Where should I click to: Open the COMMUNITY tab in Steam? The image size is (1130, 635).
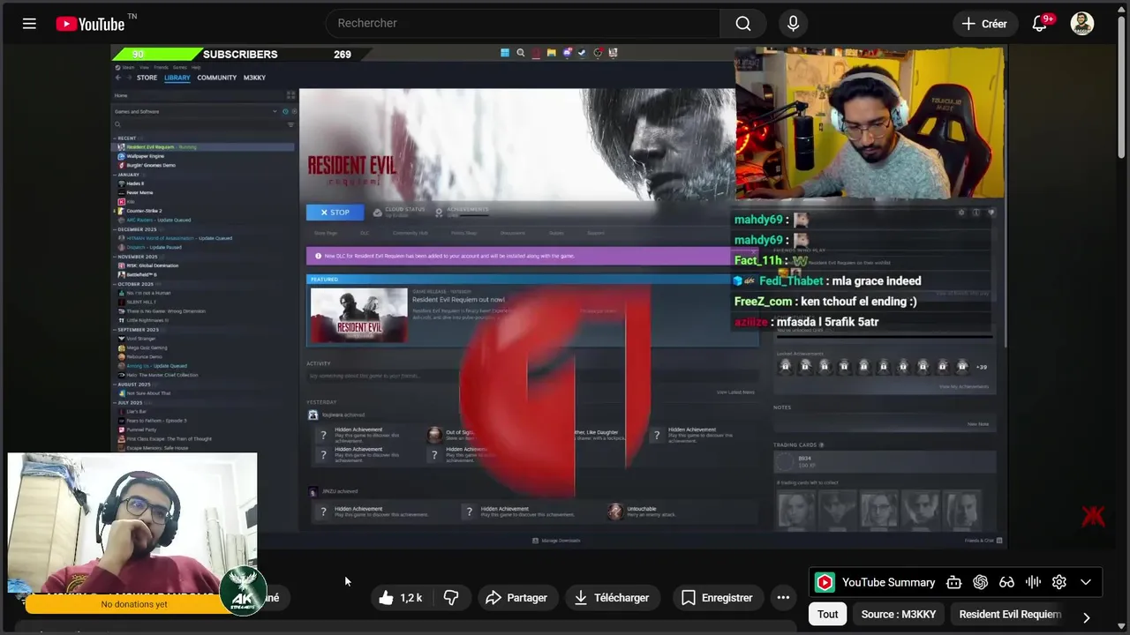point(216,78)
